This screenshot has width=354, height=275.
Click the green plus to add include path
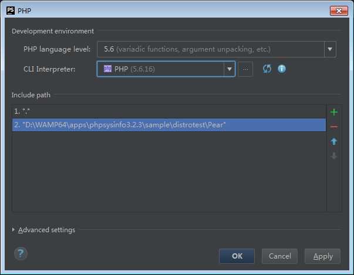[x=333, y=112]
